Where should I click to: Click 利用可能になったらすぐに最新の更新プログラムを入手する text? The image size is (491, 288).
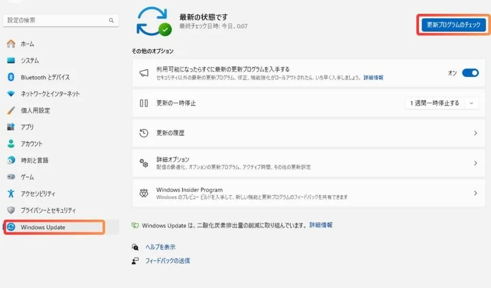[x=223, y=69]
